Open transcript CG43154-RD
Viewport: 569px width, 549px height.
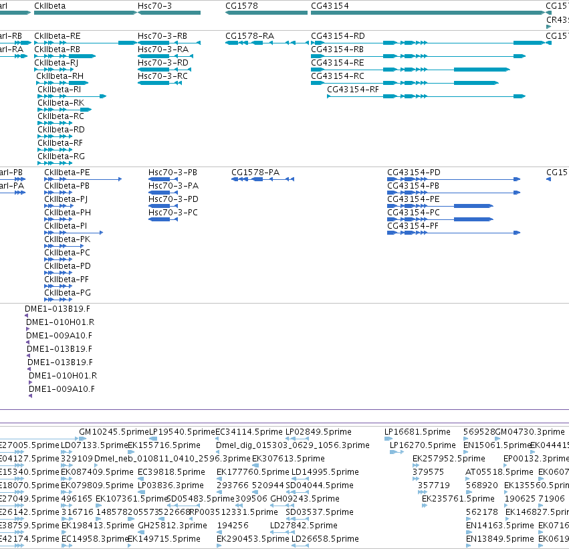(338, 36)
